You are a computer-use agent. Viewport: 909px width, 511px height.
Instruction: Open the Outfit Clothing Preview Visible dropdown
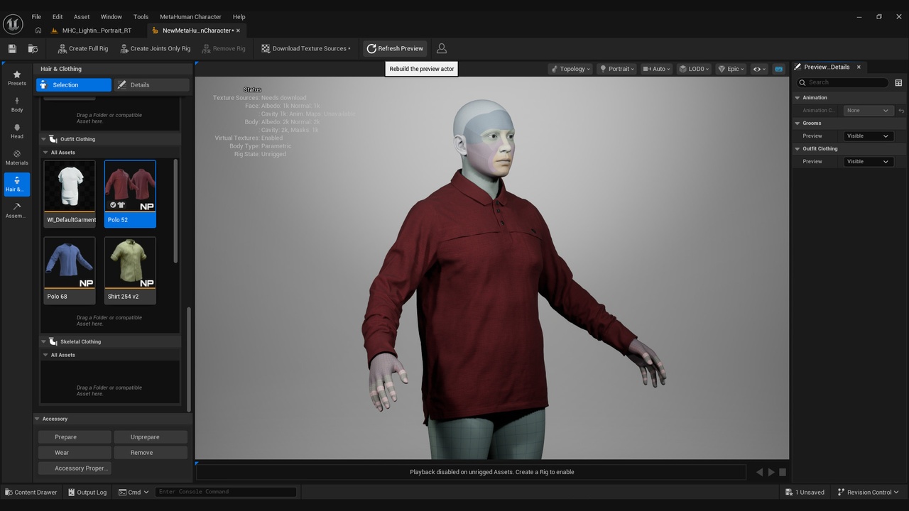tap(868, 162)
